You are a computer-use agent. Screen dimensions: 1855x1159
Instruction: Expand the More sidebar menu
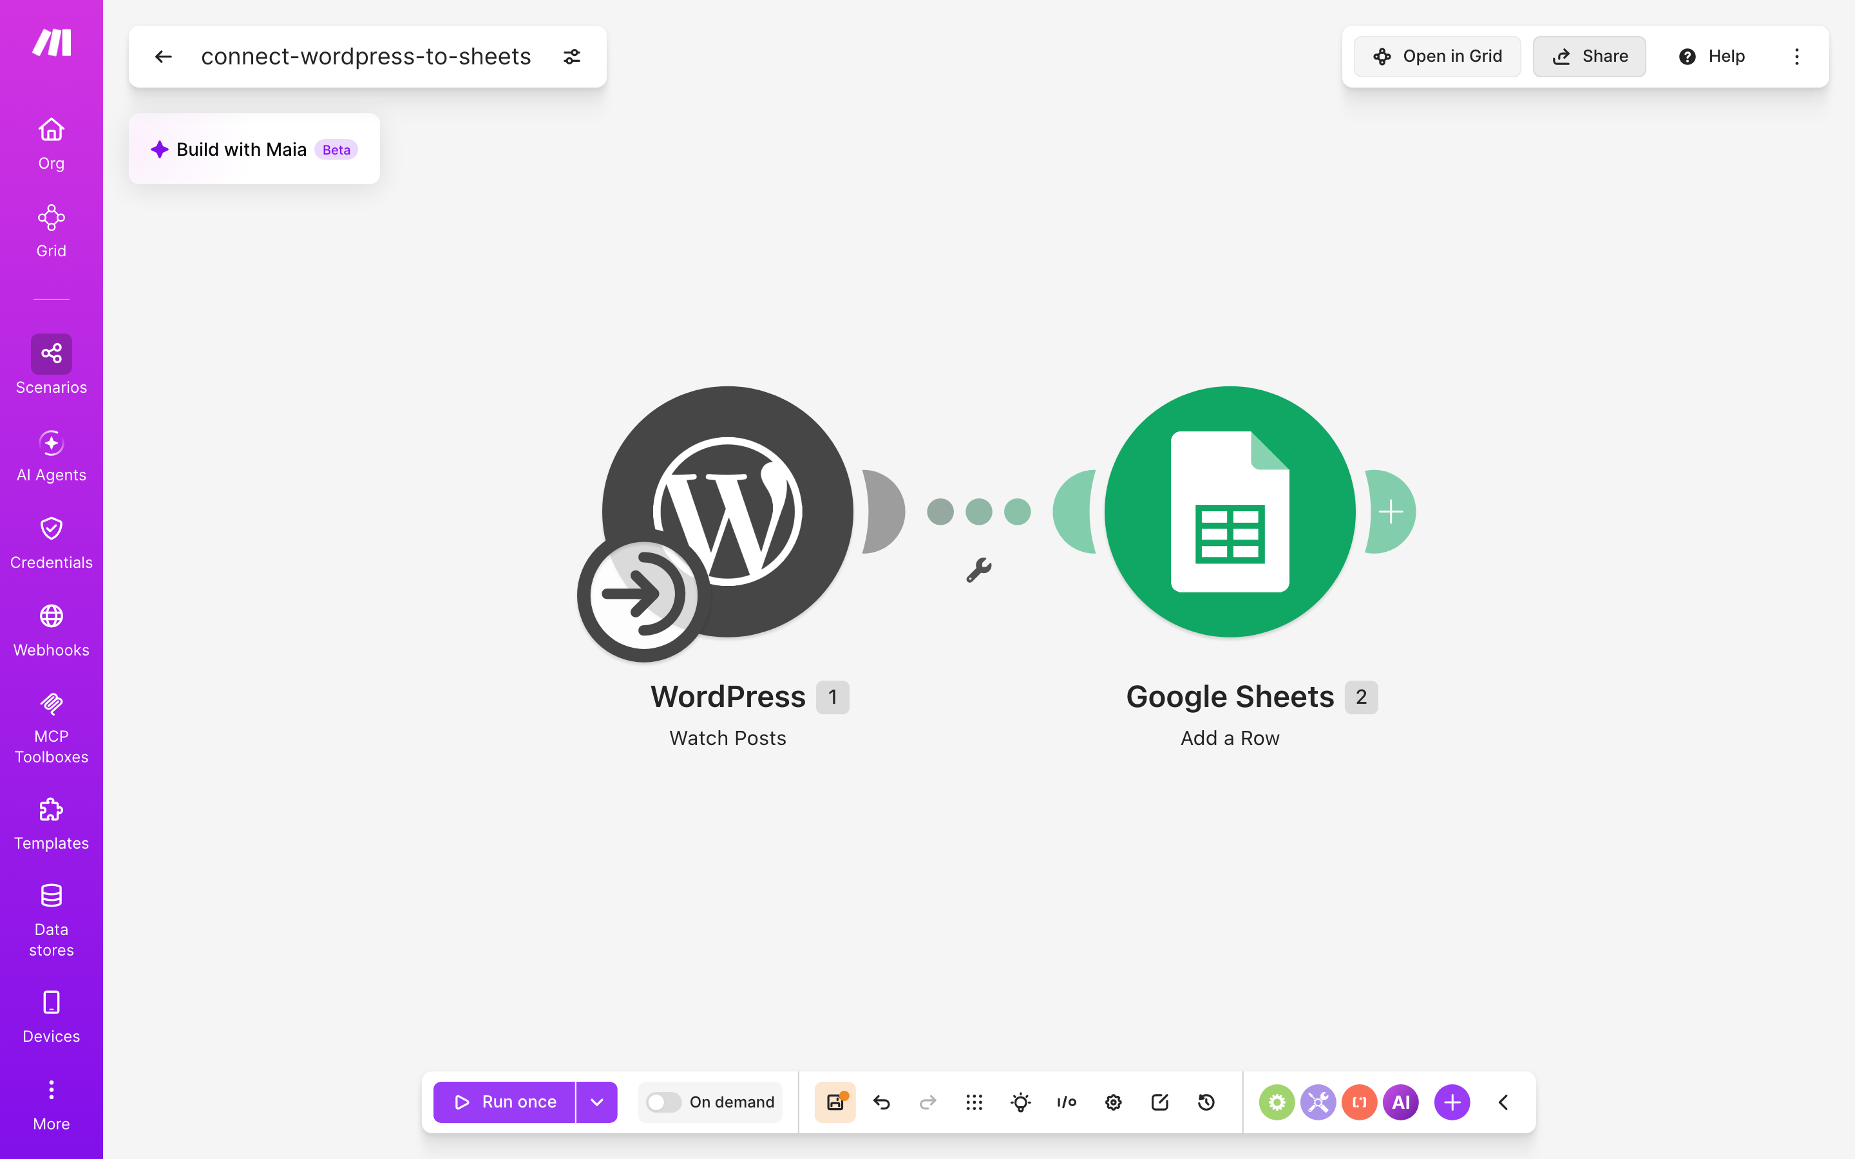[x=52, y=1104]
